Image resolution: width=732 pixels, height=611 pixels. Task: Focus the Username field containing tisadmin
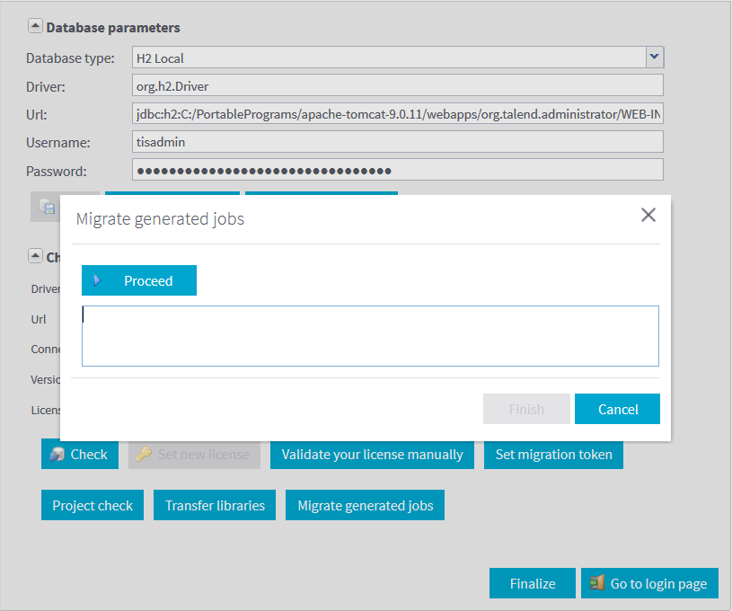pos(397,142)
